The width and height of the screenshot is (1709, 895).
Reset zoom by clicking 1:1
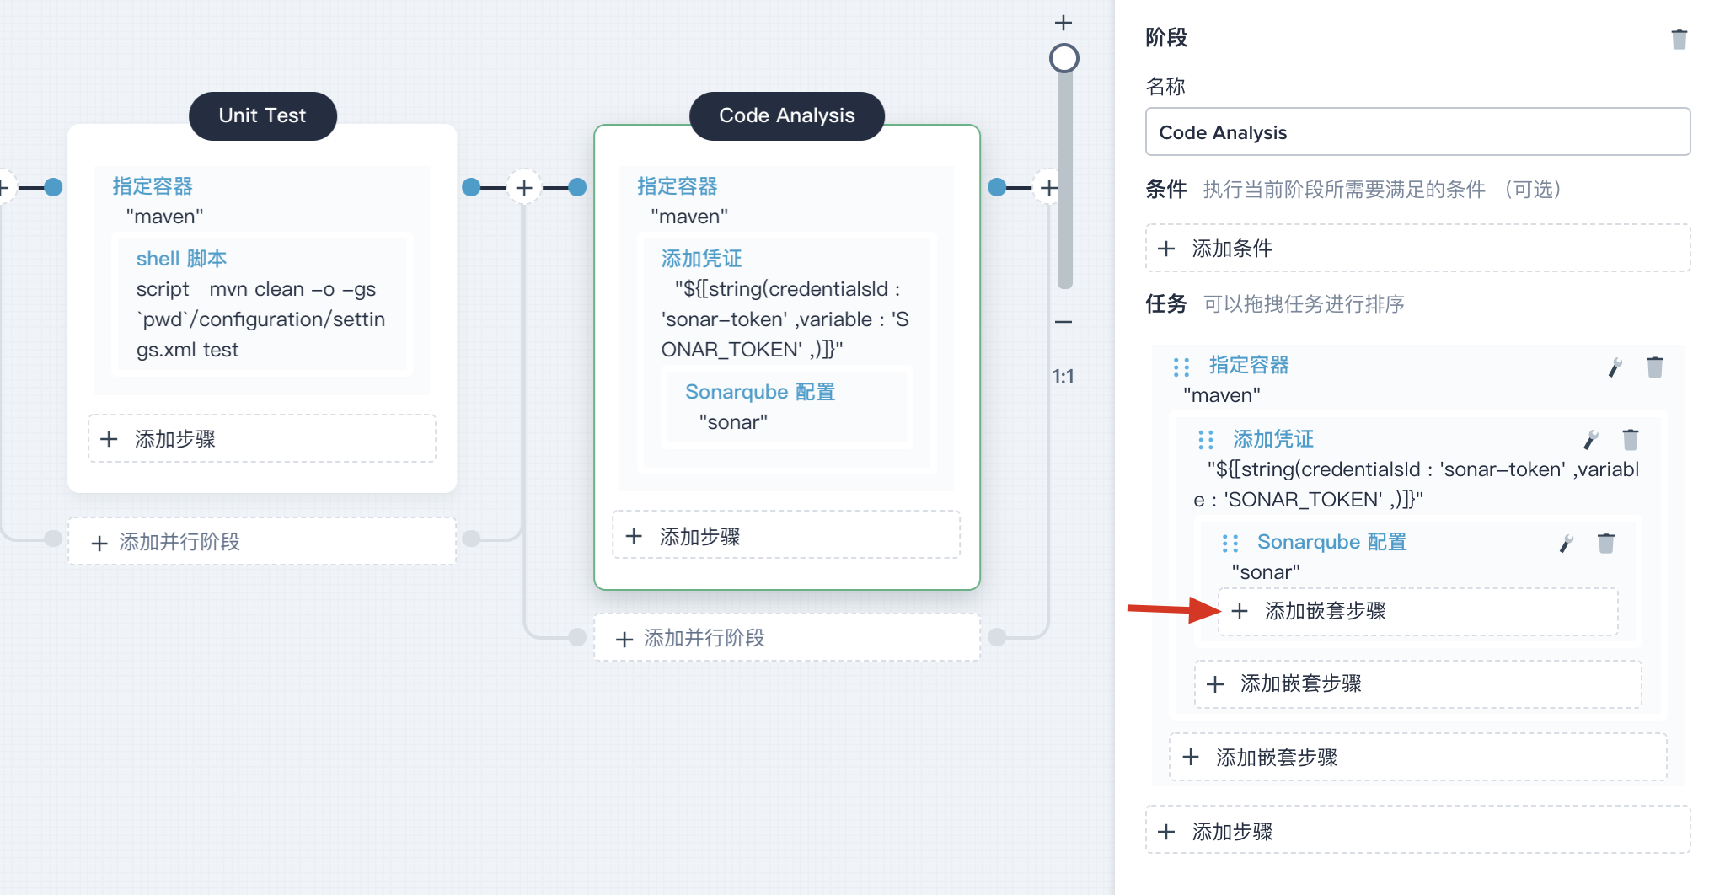(1063, 377)
